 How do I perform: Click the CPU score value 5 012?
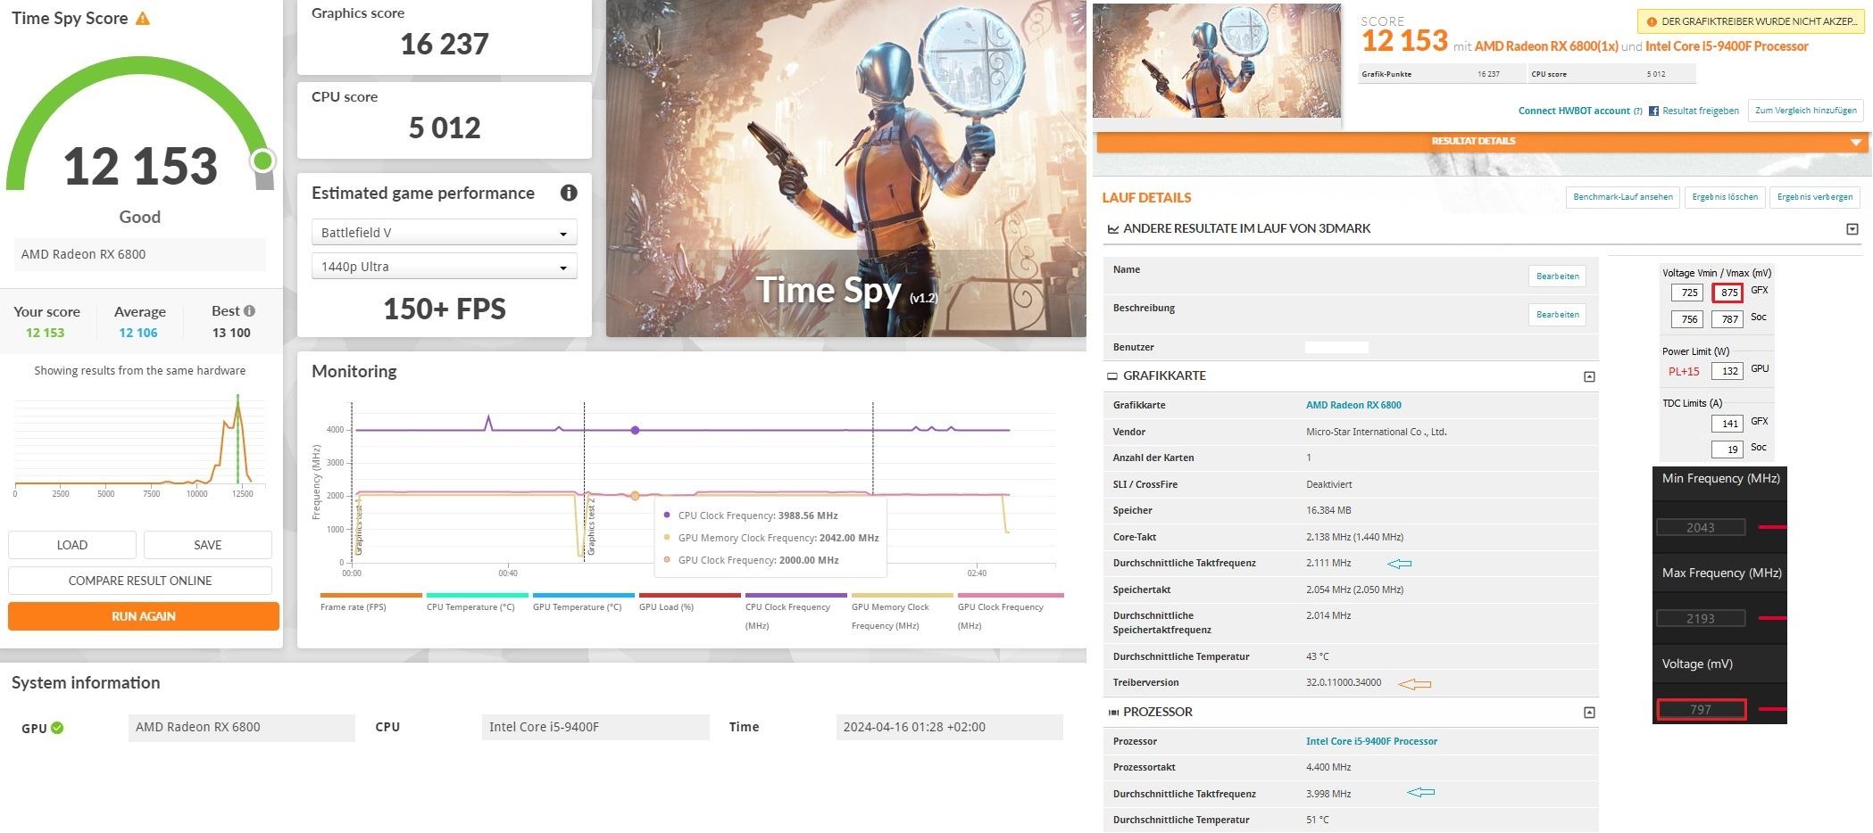(445, 128)
